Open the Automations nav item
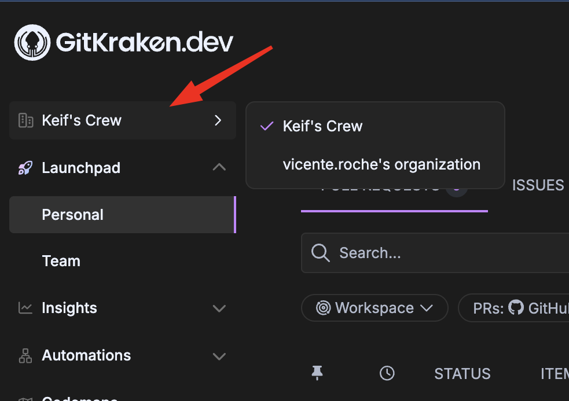Image resolution: width=569 pixels, height=401 pixels. pyautogui.click(x=86, y=356)
